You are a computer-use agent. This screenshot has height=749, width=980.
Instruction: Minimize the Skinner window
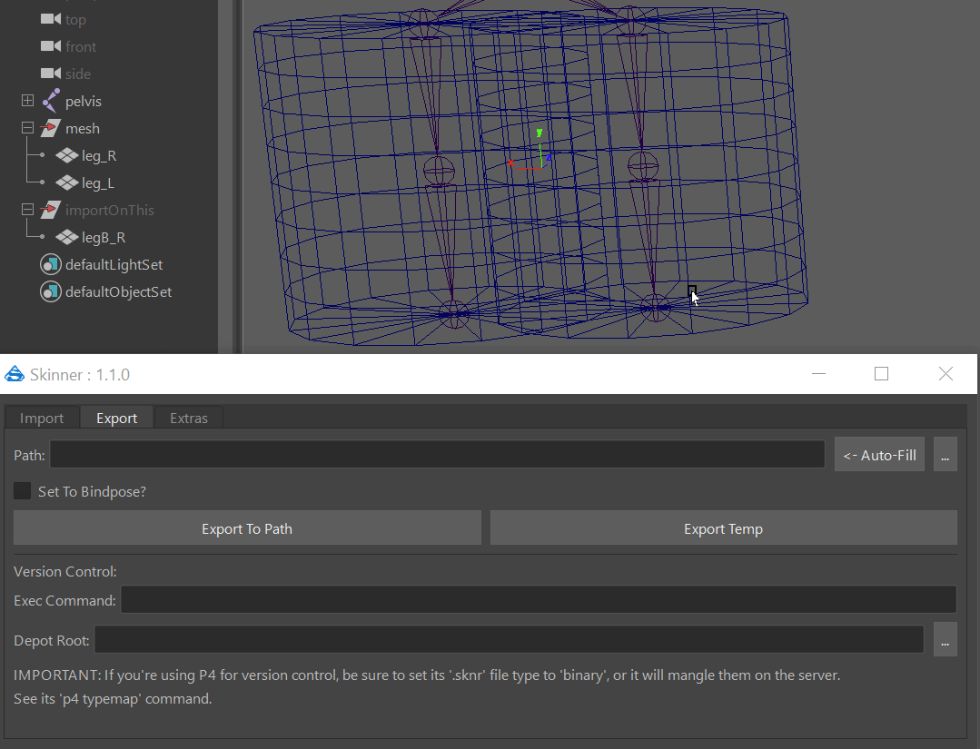818,373
